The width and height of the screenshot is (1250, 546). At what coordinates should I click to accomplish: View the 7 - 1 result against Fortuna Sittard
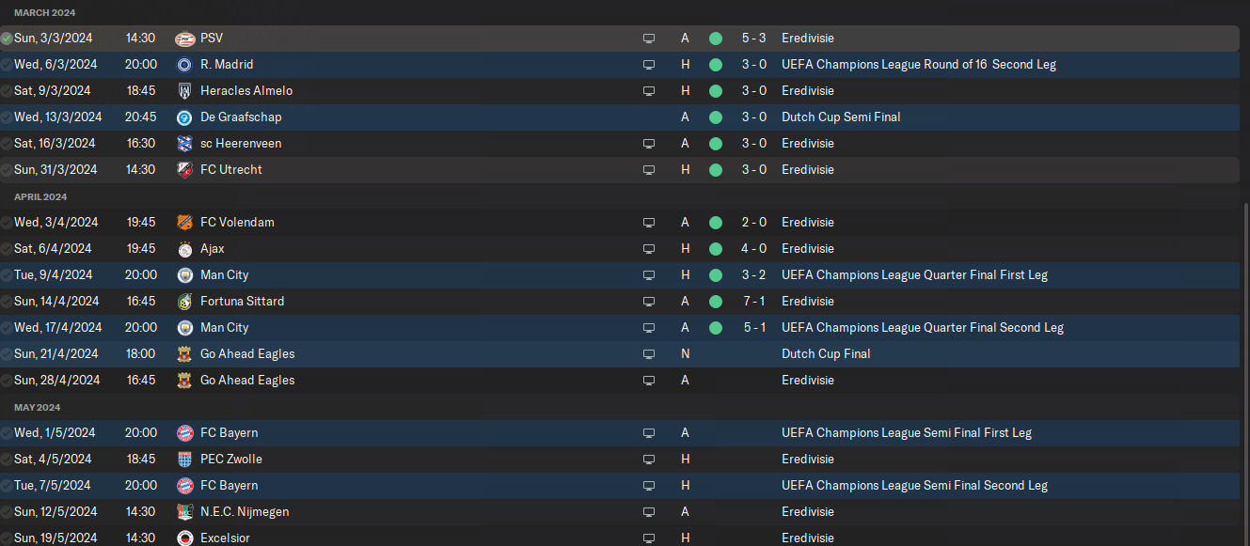[x=753, y=302]
